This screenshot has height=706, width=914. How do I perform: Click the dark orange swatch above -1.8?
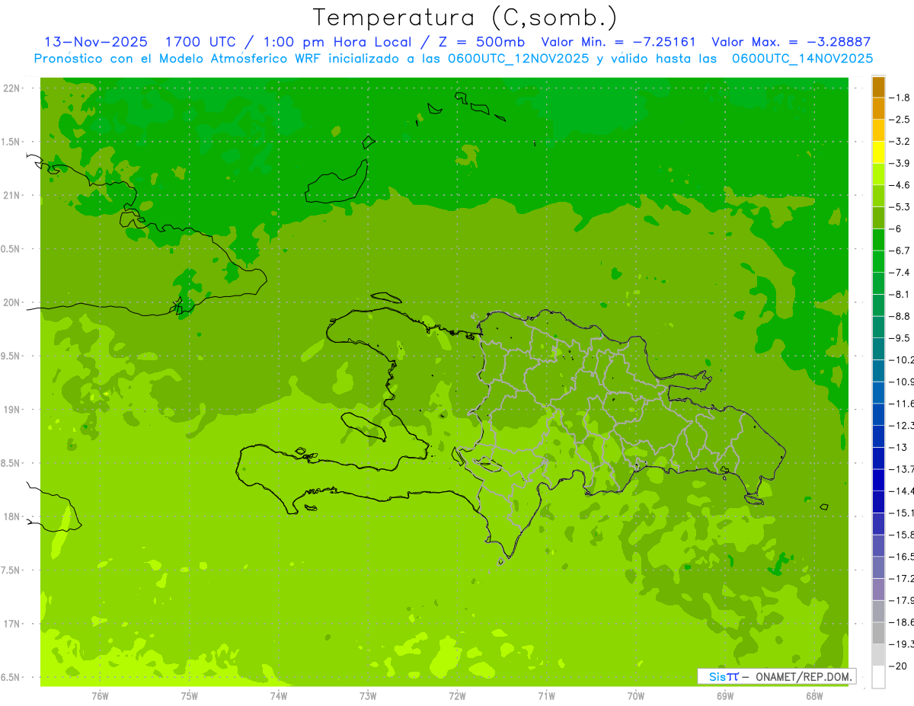[878, 87]
